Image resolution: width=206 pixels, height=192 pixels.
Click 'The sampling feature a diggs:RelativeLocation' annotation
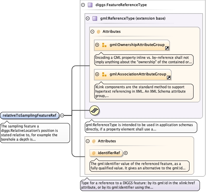click(35, 133)
